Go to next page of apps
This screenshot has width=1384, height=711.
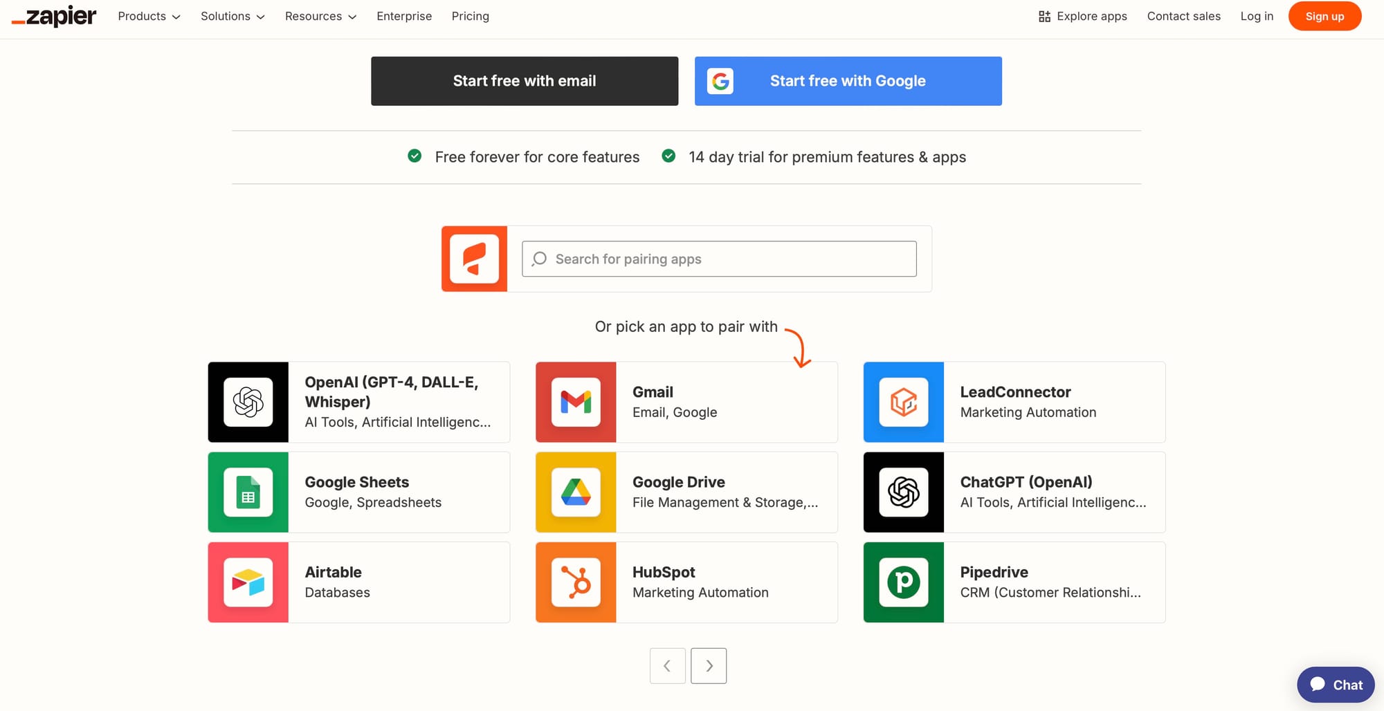(709, 666)
